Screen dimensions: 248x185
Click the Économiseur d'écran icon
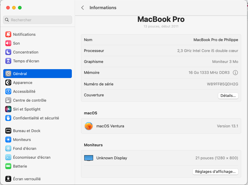(x=8, y=157)
